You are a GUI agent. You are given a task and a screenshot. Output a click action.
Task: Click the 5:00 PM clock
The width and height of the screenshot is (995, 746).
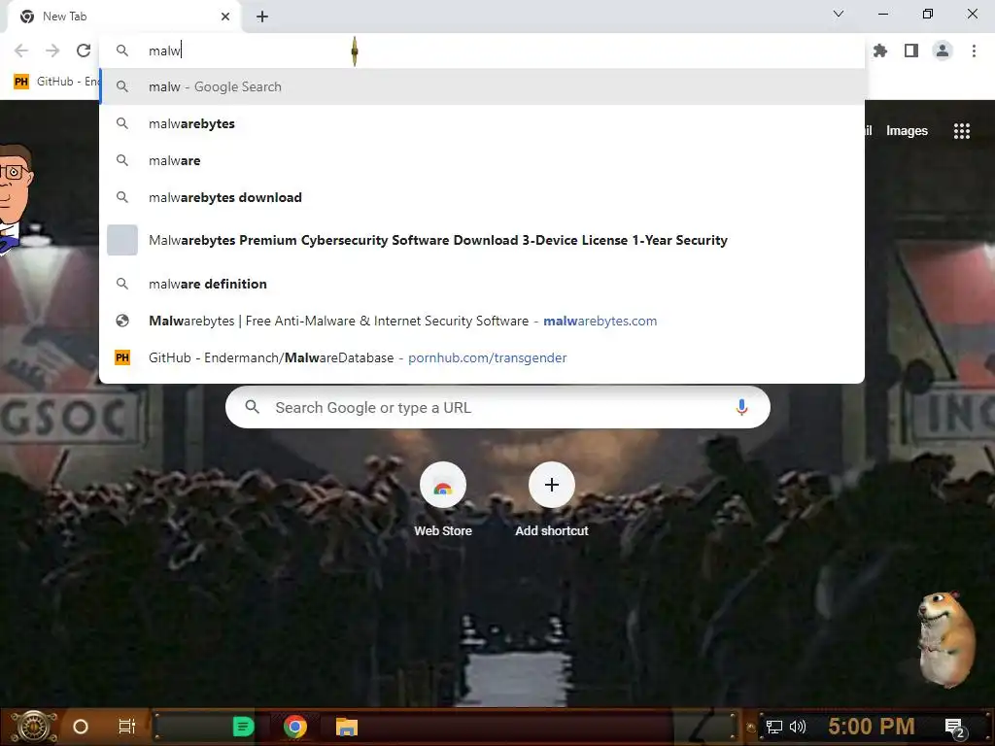tap(872, 727)
